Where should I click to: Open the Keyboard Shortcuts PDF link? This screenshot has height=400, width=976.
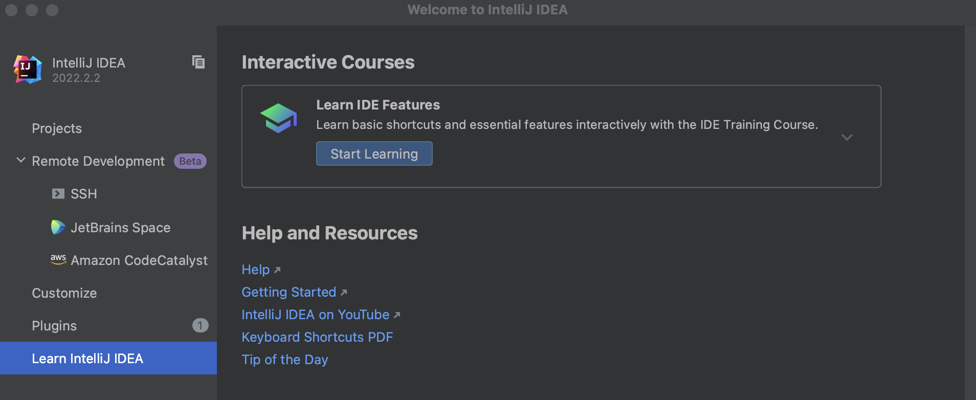pyautogui.click(x=317, y=337)
